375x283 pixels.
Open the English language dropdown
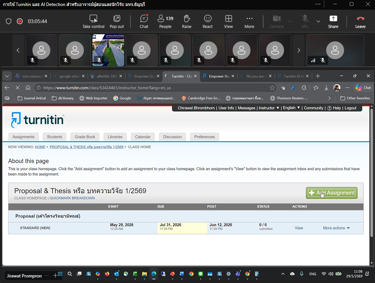291,108
